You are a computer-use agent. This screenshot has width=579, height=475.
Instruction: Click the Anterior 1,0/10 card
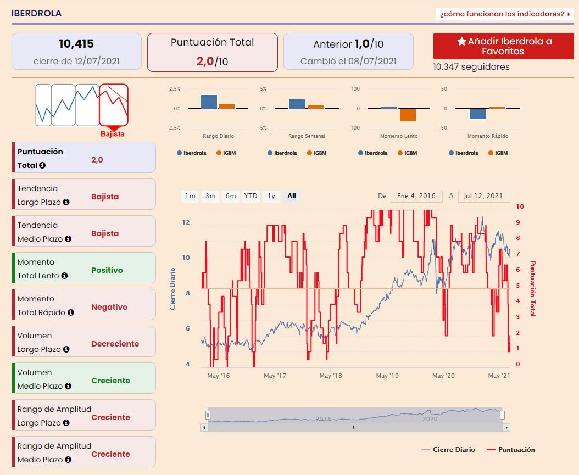click(348, 51)
